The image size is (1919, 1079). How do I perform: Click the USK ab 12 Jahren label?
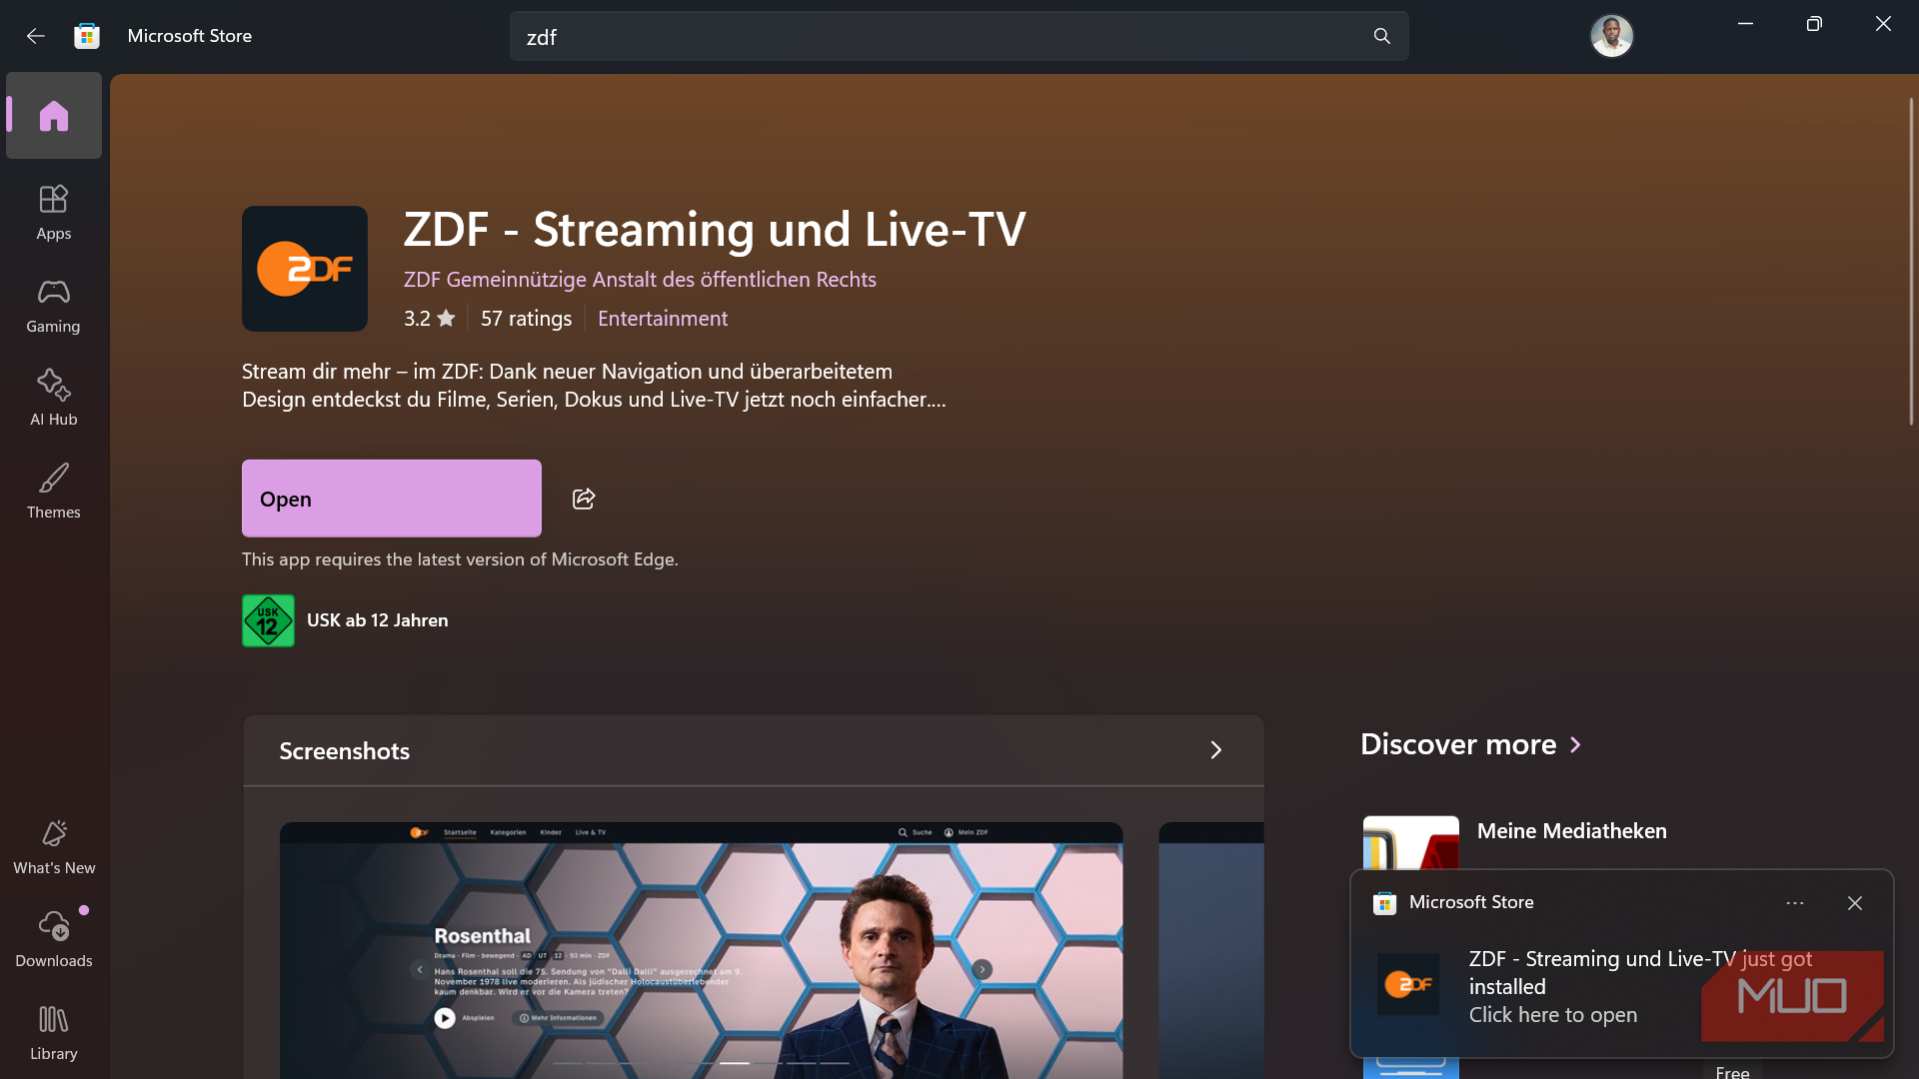click(377, 620)
